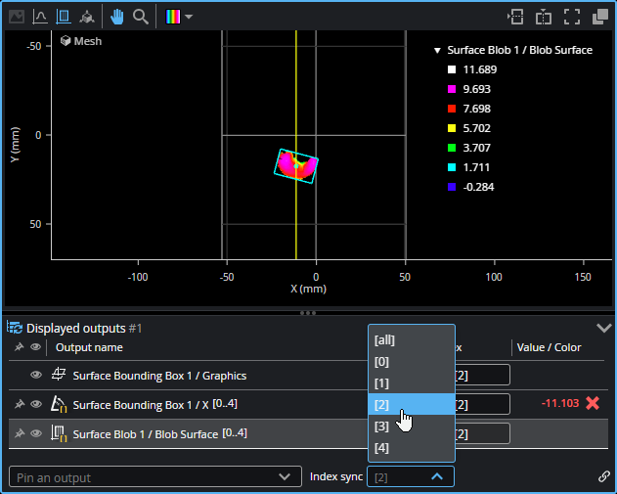Viewport: 617px width, 494px height.
Task: Collapse the Displayed outputs panel
Action: point(602,329)
